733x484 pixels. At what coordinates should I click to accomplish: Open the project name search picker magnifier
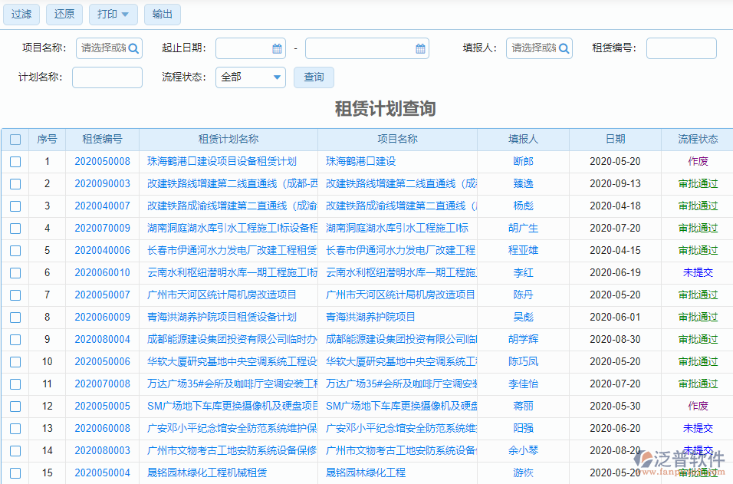[x=133, y=48]
